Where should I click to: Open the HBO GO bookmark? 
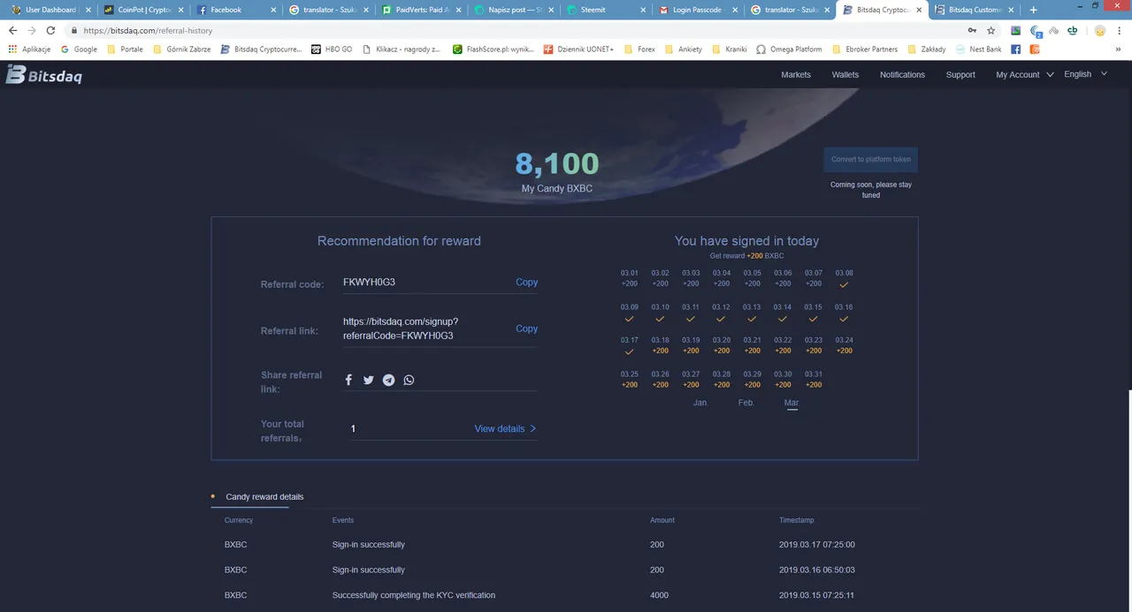(x=332, y=49)
